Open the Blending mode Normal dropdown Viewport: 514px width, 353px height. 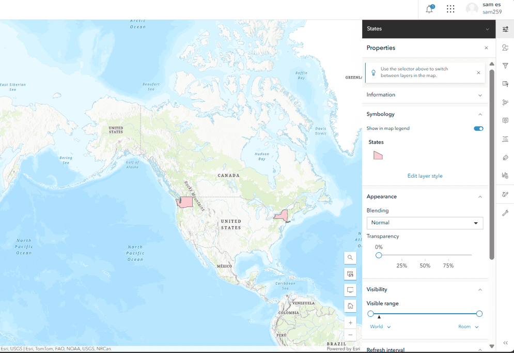[425, 223]
